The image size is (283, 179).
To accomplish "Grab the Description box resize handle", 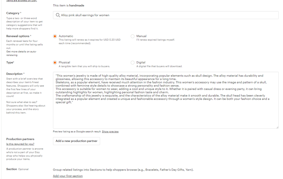I will point(277,127).
